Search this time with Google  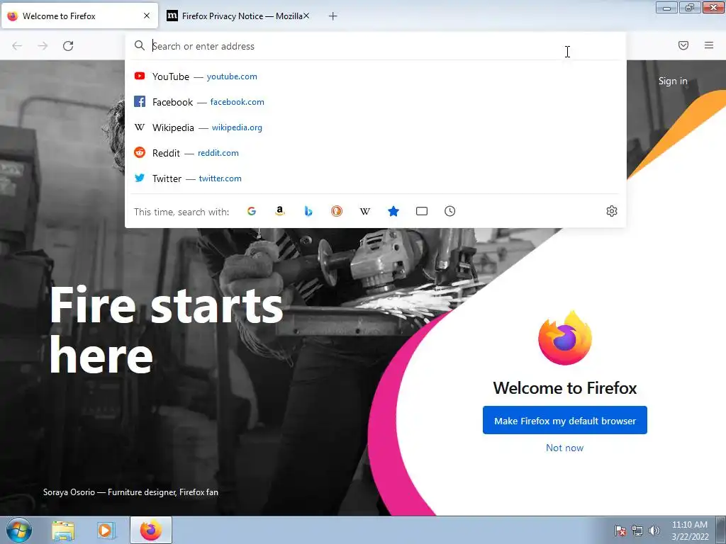252,211
